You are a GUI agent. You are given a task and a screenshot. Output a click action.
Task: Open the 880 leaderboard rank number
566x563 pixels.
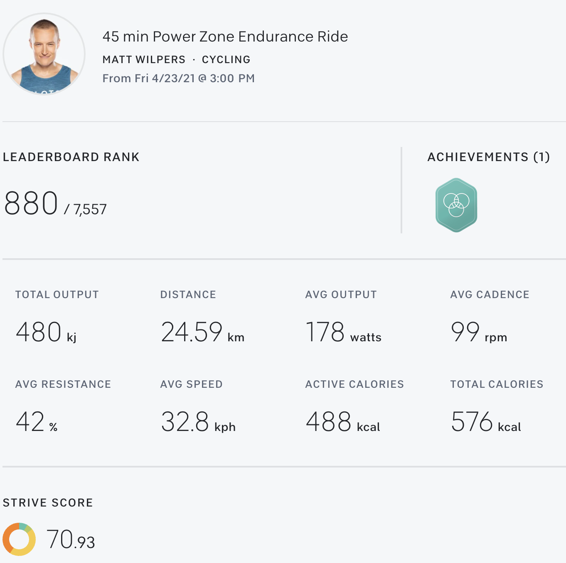pyautogui.click(x=31, y=203)
